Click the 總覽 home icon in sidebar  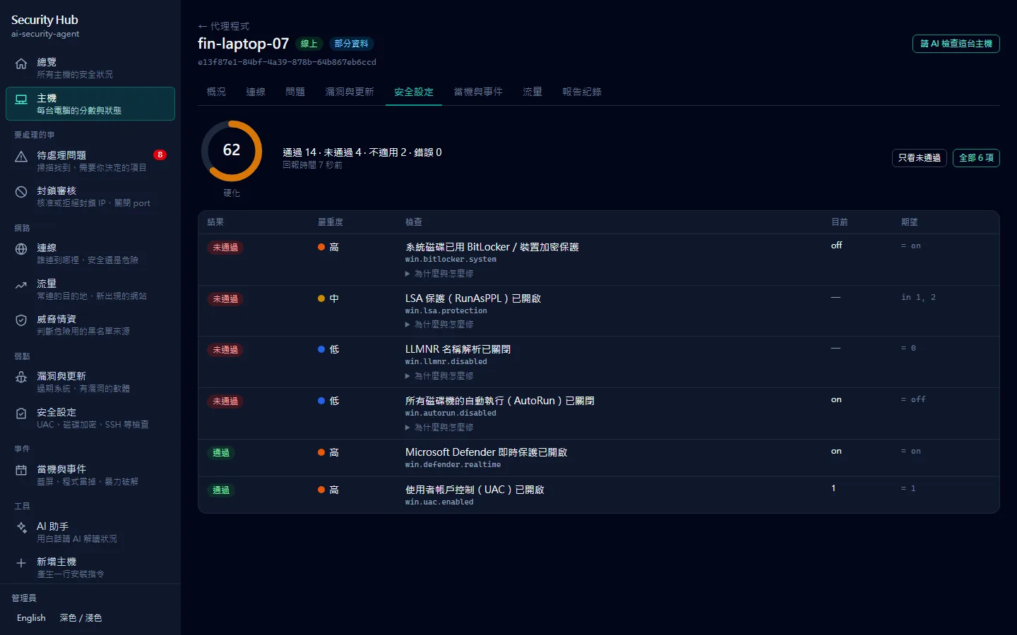[21, 64]
